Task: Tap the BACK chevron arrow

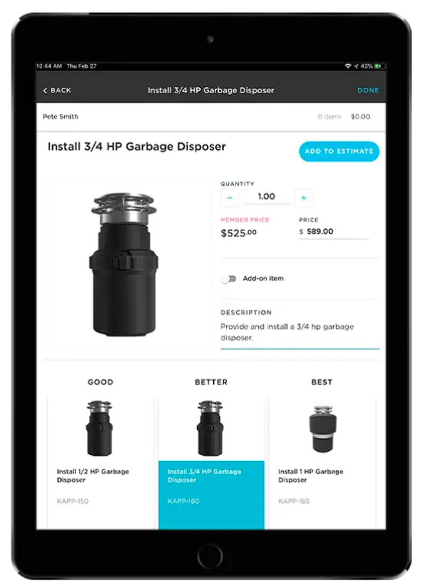Action: pos(45,90)
